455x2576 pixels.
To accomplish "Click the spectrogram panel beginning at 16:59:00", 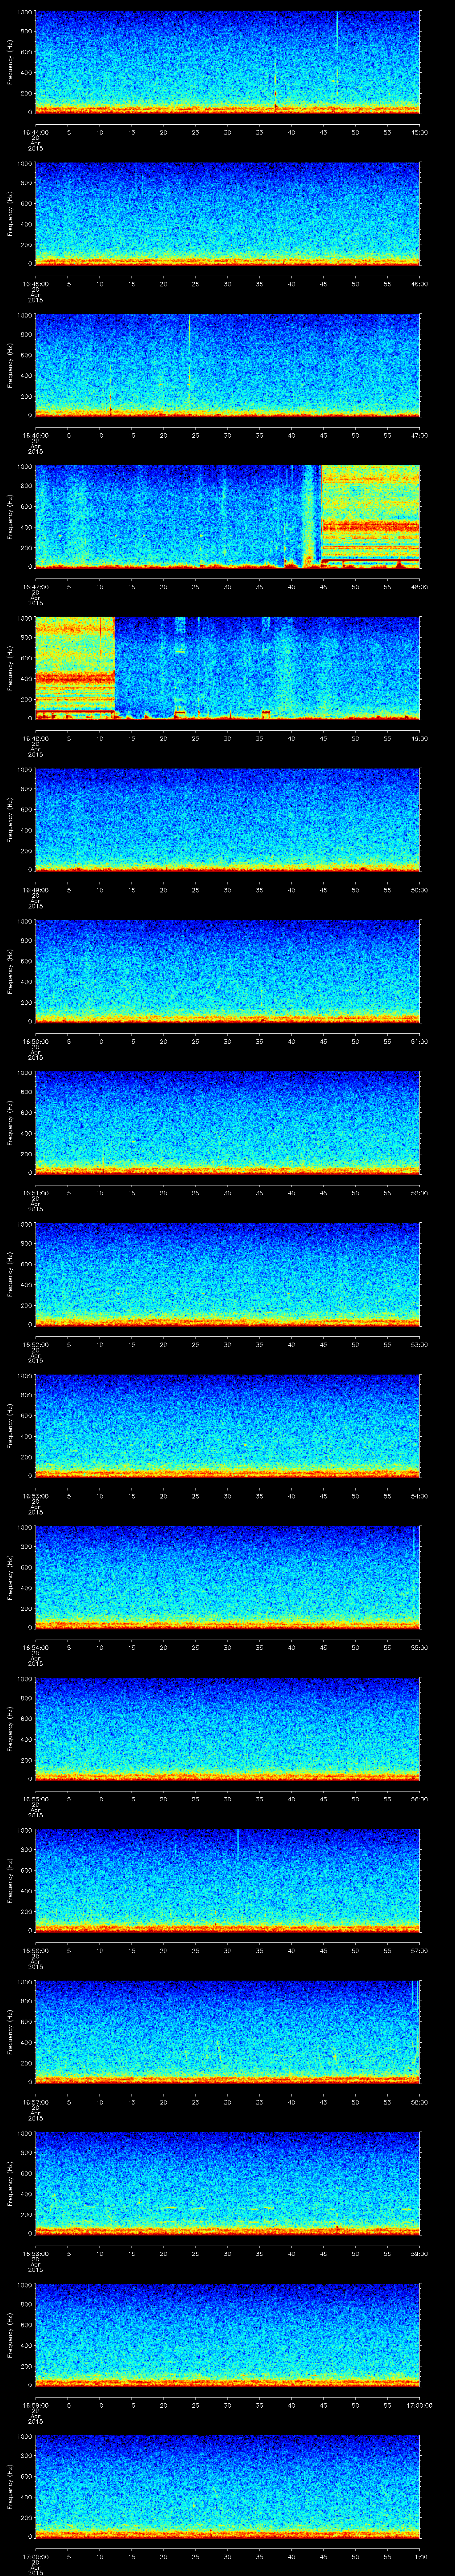I will pos(227,2335).
